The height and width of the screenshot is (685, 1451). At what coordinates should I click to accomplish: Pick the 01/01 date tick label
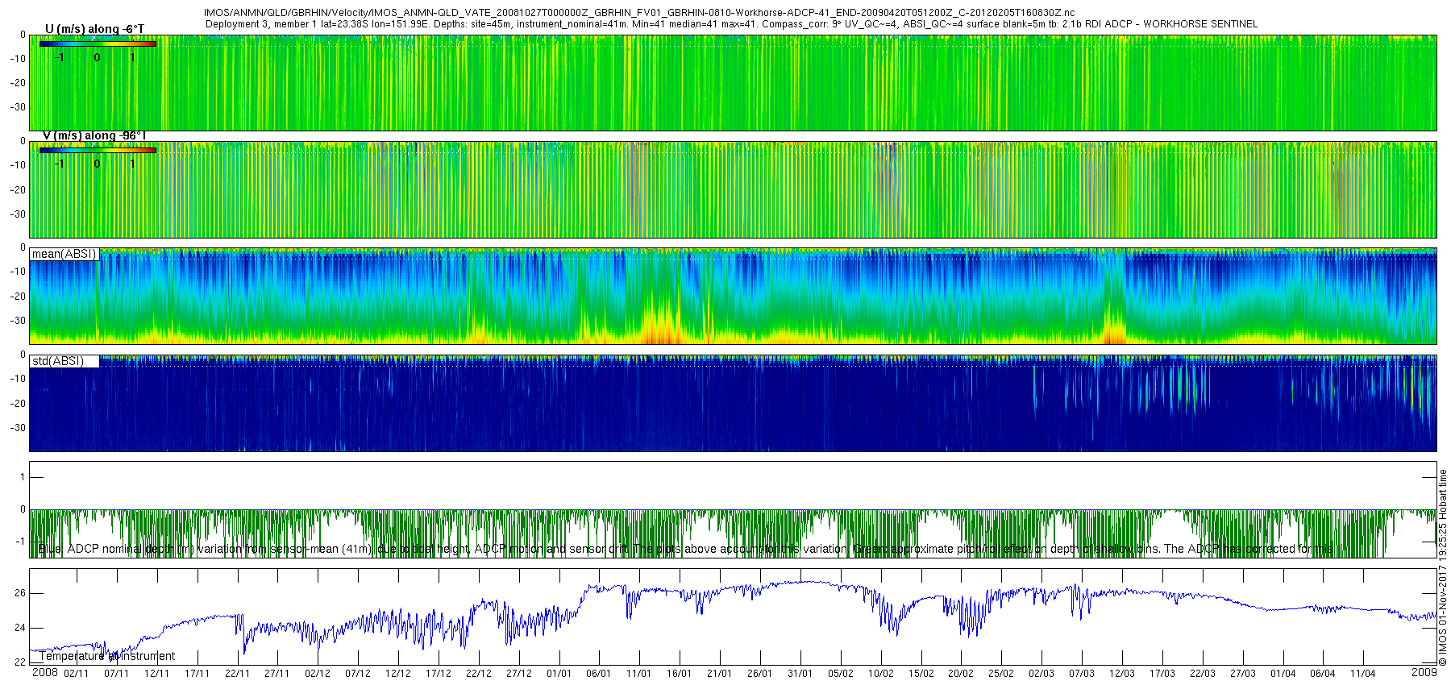[x=559, y=674]
